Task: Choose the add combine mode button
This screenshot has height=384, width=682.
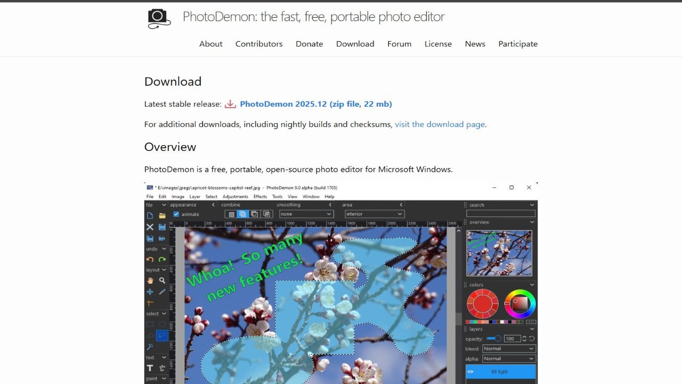Action: coord(242,214)
